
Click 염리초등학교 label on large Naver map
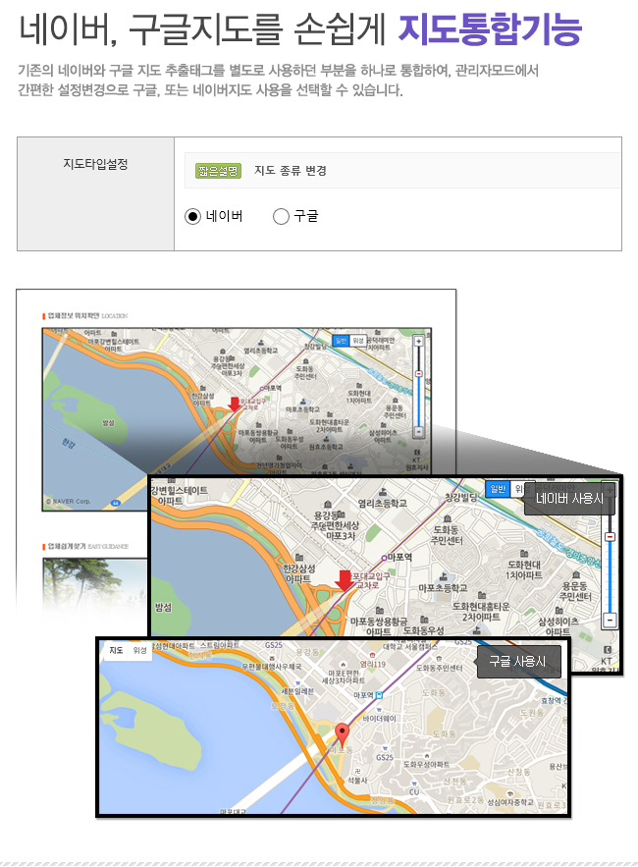(382, 503)
